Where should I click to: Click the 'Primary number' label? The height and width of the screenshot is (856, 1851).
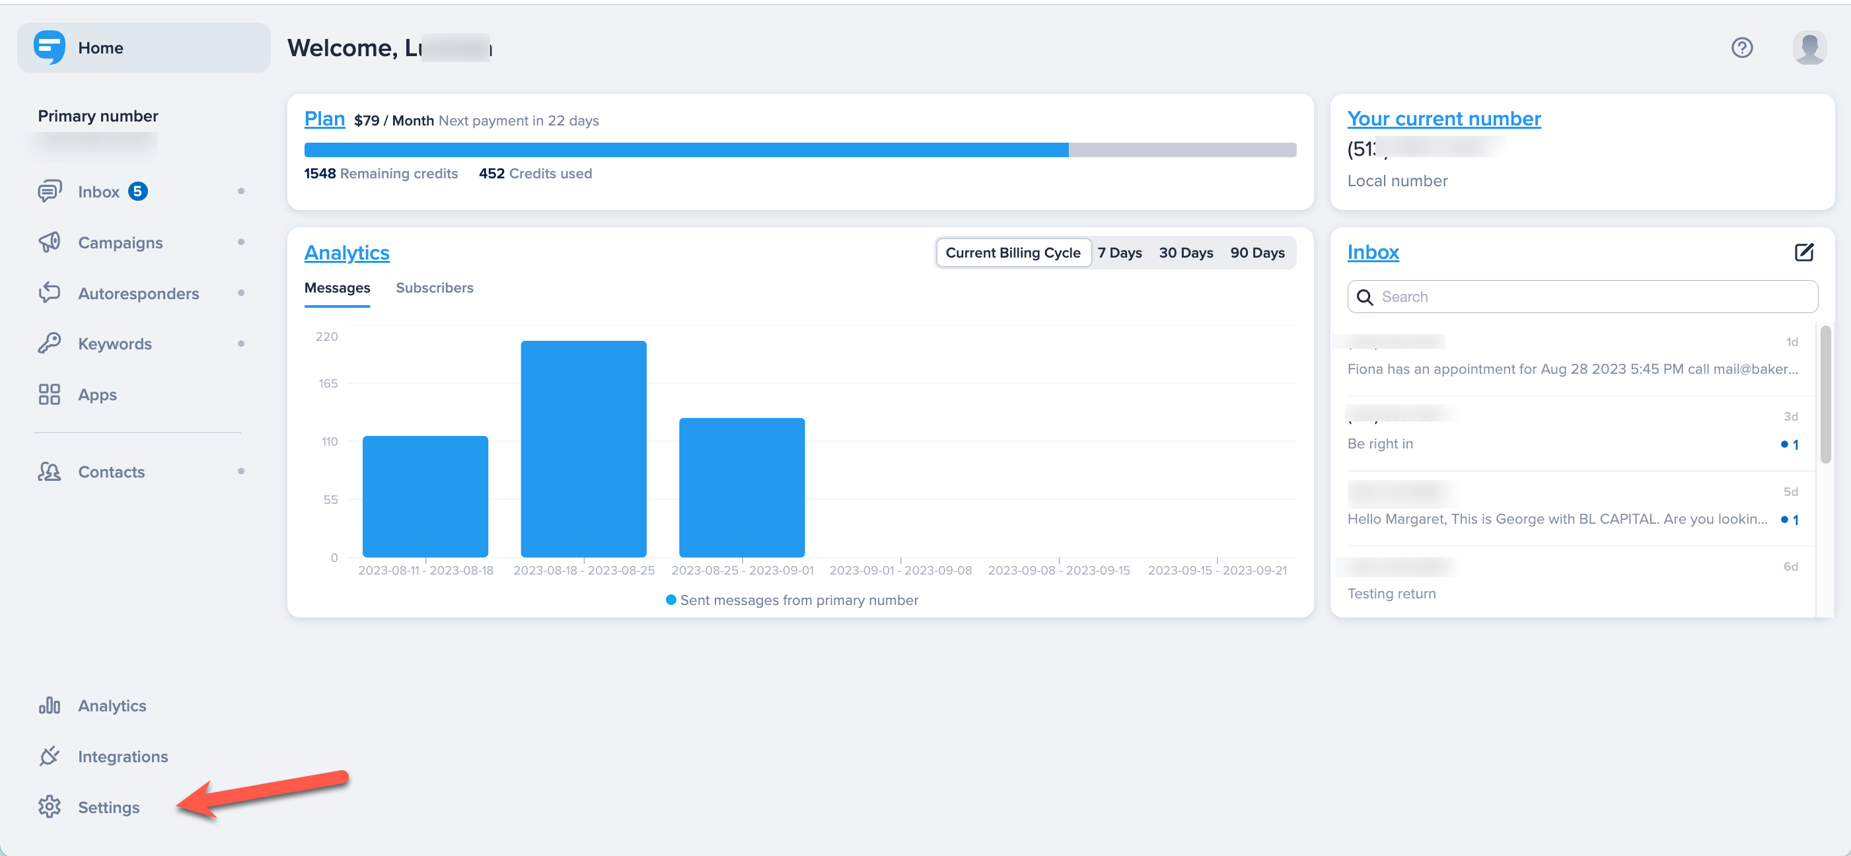(x=98, y=116)
